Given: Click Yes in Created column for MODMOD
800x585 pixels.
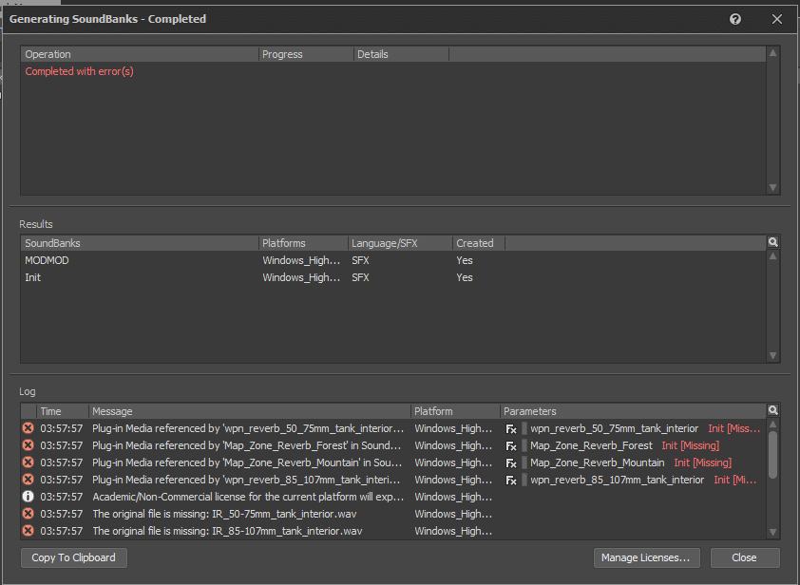Looking at the screenshot, I should click(x=465, y=260).
